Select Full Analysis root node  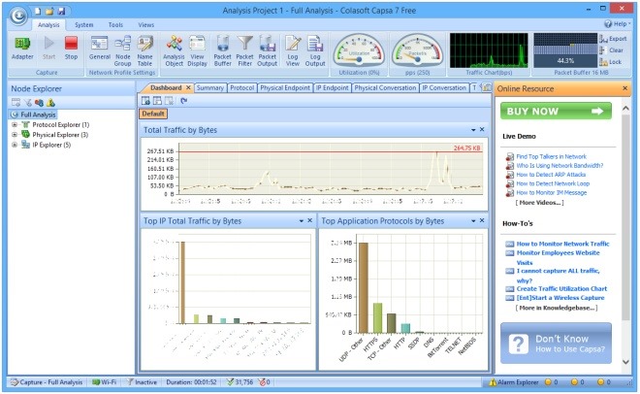[34, 115]
